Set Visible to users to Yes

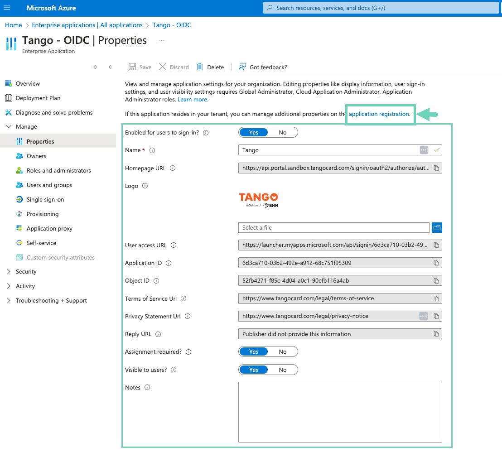pos(254,370)
